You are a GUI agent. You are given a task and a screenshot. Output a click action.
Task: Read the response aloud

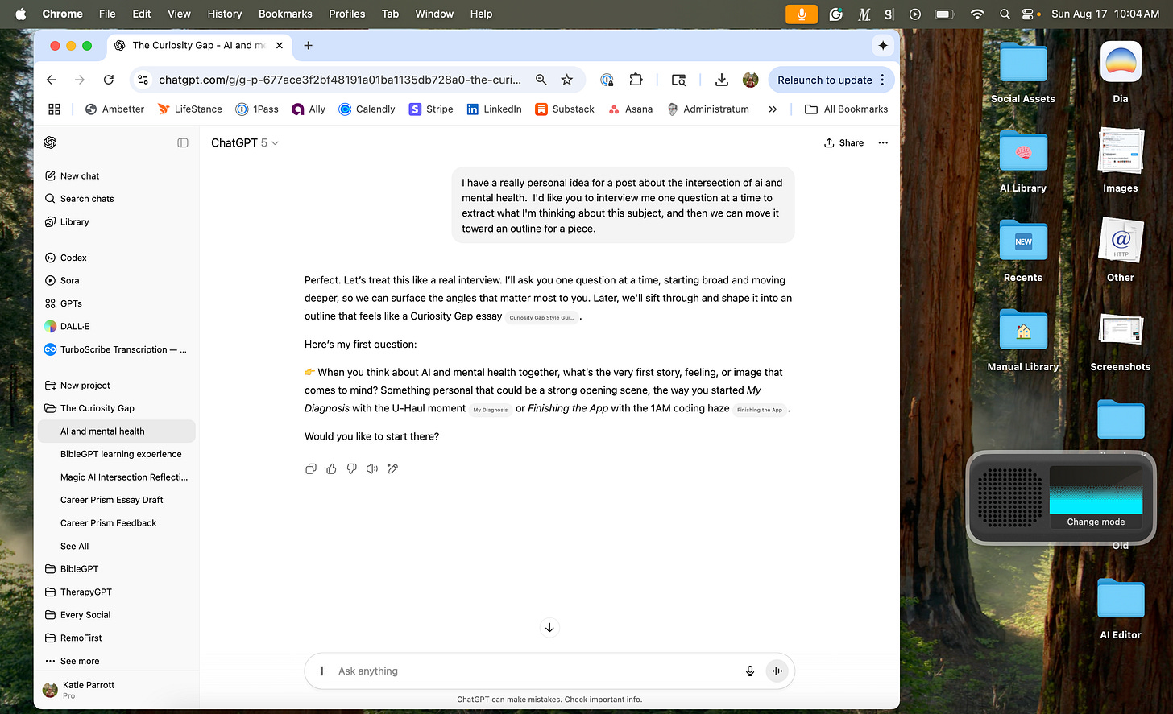point(372,468)
